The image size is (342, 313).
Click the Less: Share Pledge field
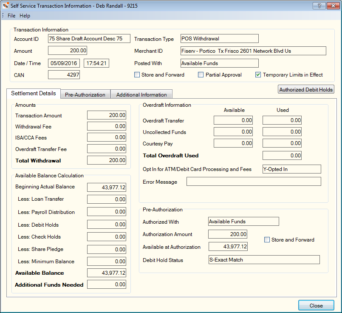tap(107, 250)
